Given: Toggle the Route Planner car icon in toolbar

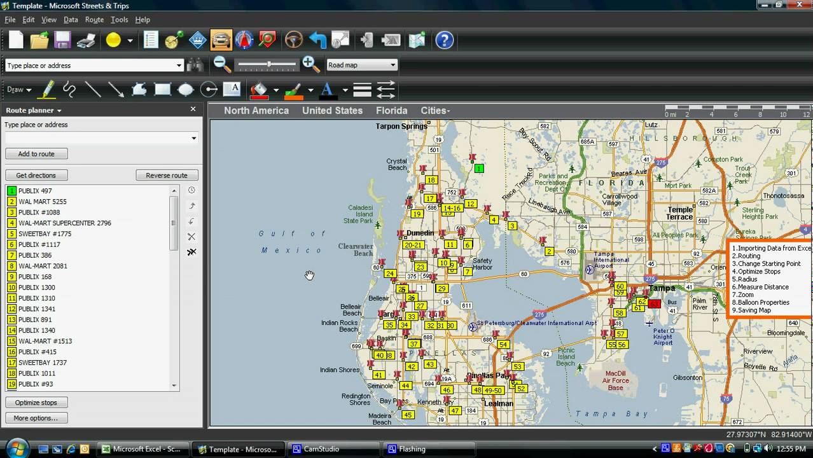Looking at the screenshot, I should (221, 40).
